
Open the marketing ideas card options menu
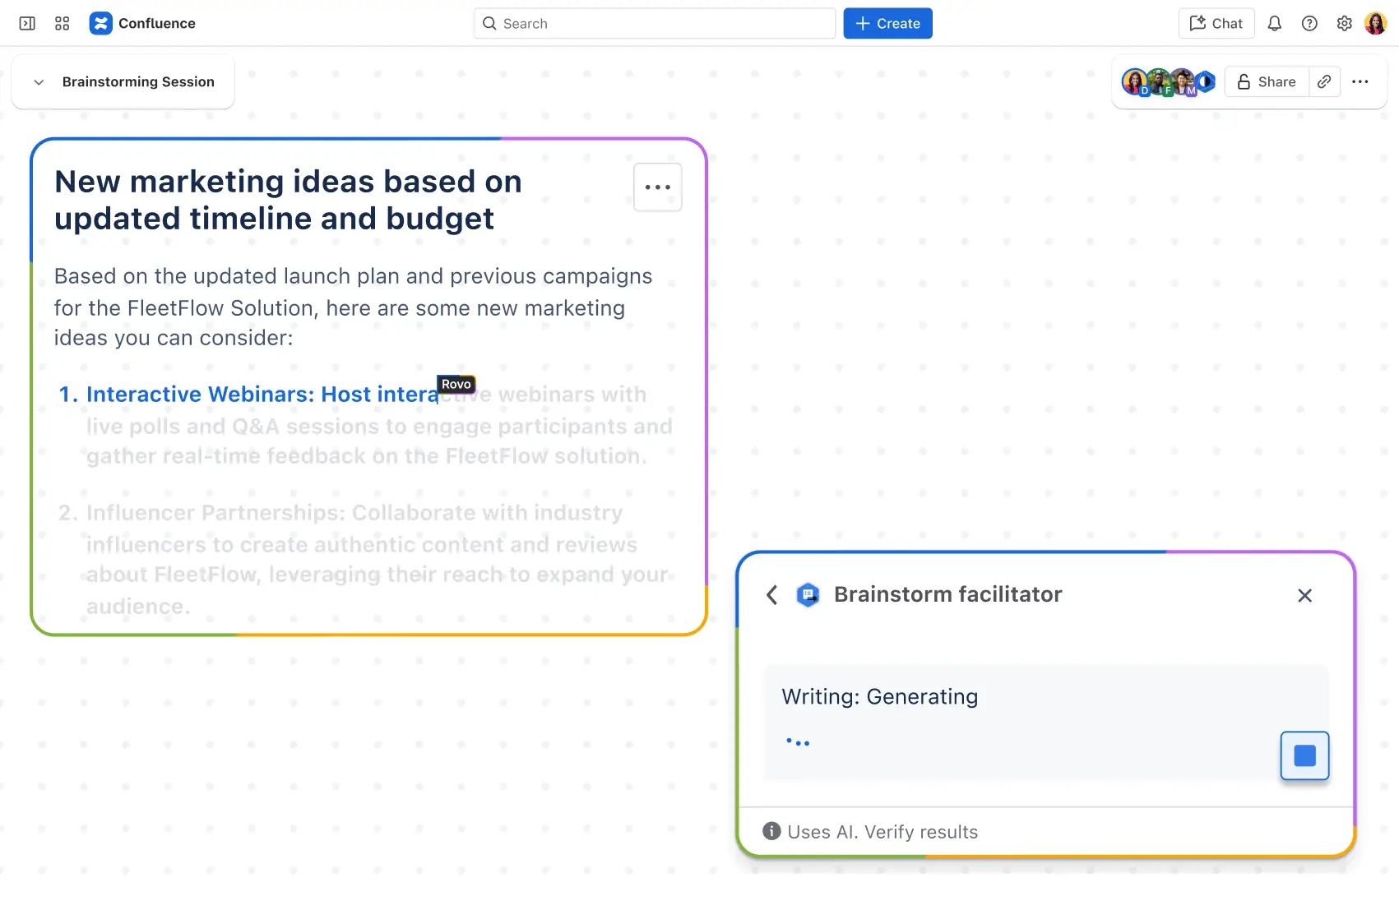658,187
